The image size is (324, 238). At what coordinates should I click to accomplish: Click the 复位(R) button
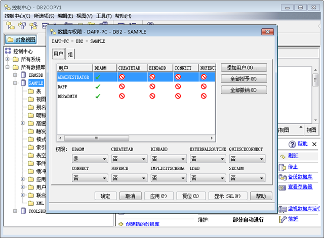pos(191,196)
